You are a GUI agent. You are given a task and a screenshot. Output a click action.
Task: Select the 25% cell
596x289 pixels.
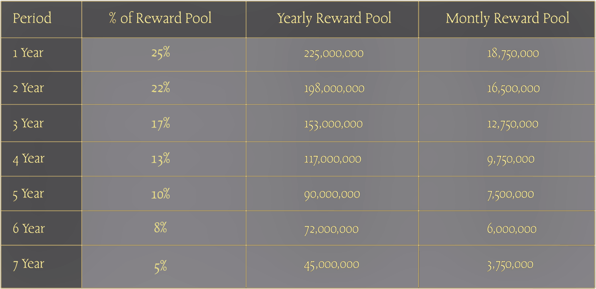(x=161, y=53)
